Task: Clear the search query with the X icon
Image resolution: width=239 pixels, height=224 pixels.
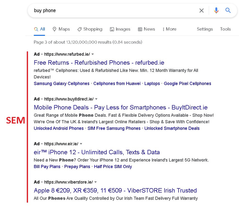Action: 201,11
